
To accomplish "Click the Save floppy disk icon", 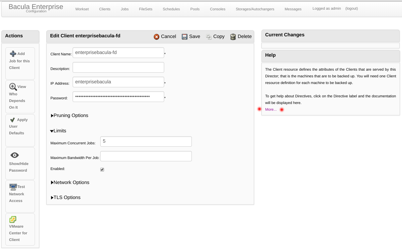I will click(185, 37).
